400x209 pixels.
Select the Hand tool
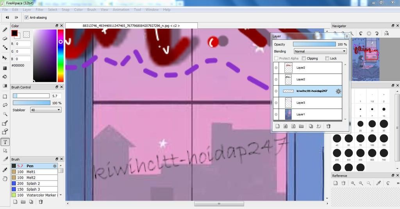[x=5, y=179]
